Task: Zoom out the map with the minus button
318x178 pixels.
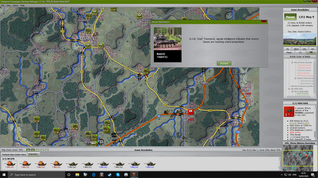Action: point(33,150)
